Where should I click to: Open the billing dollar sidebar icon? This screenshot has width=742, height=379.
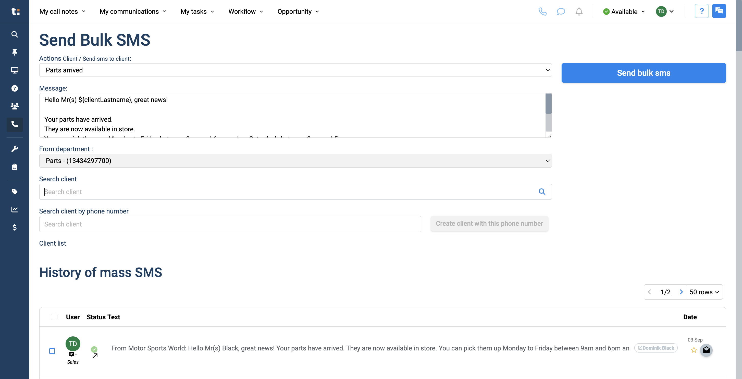pyautogui.click(x=14, y=228)
